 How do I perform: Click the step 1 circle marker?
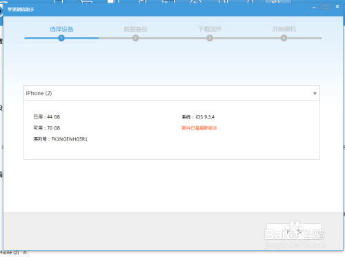click(x=61, y=38)
